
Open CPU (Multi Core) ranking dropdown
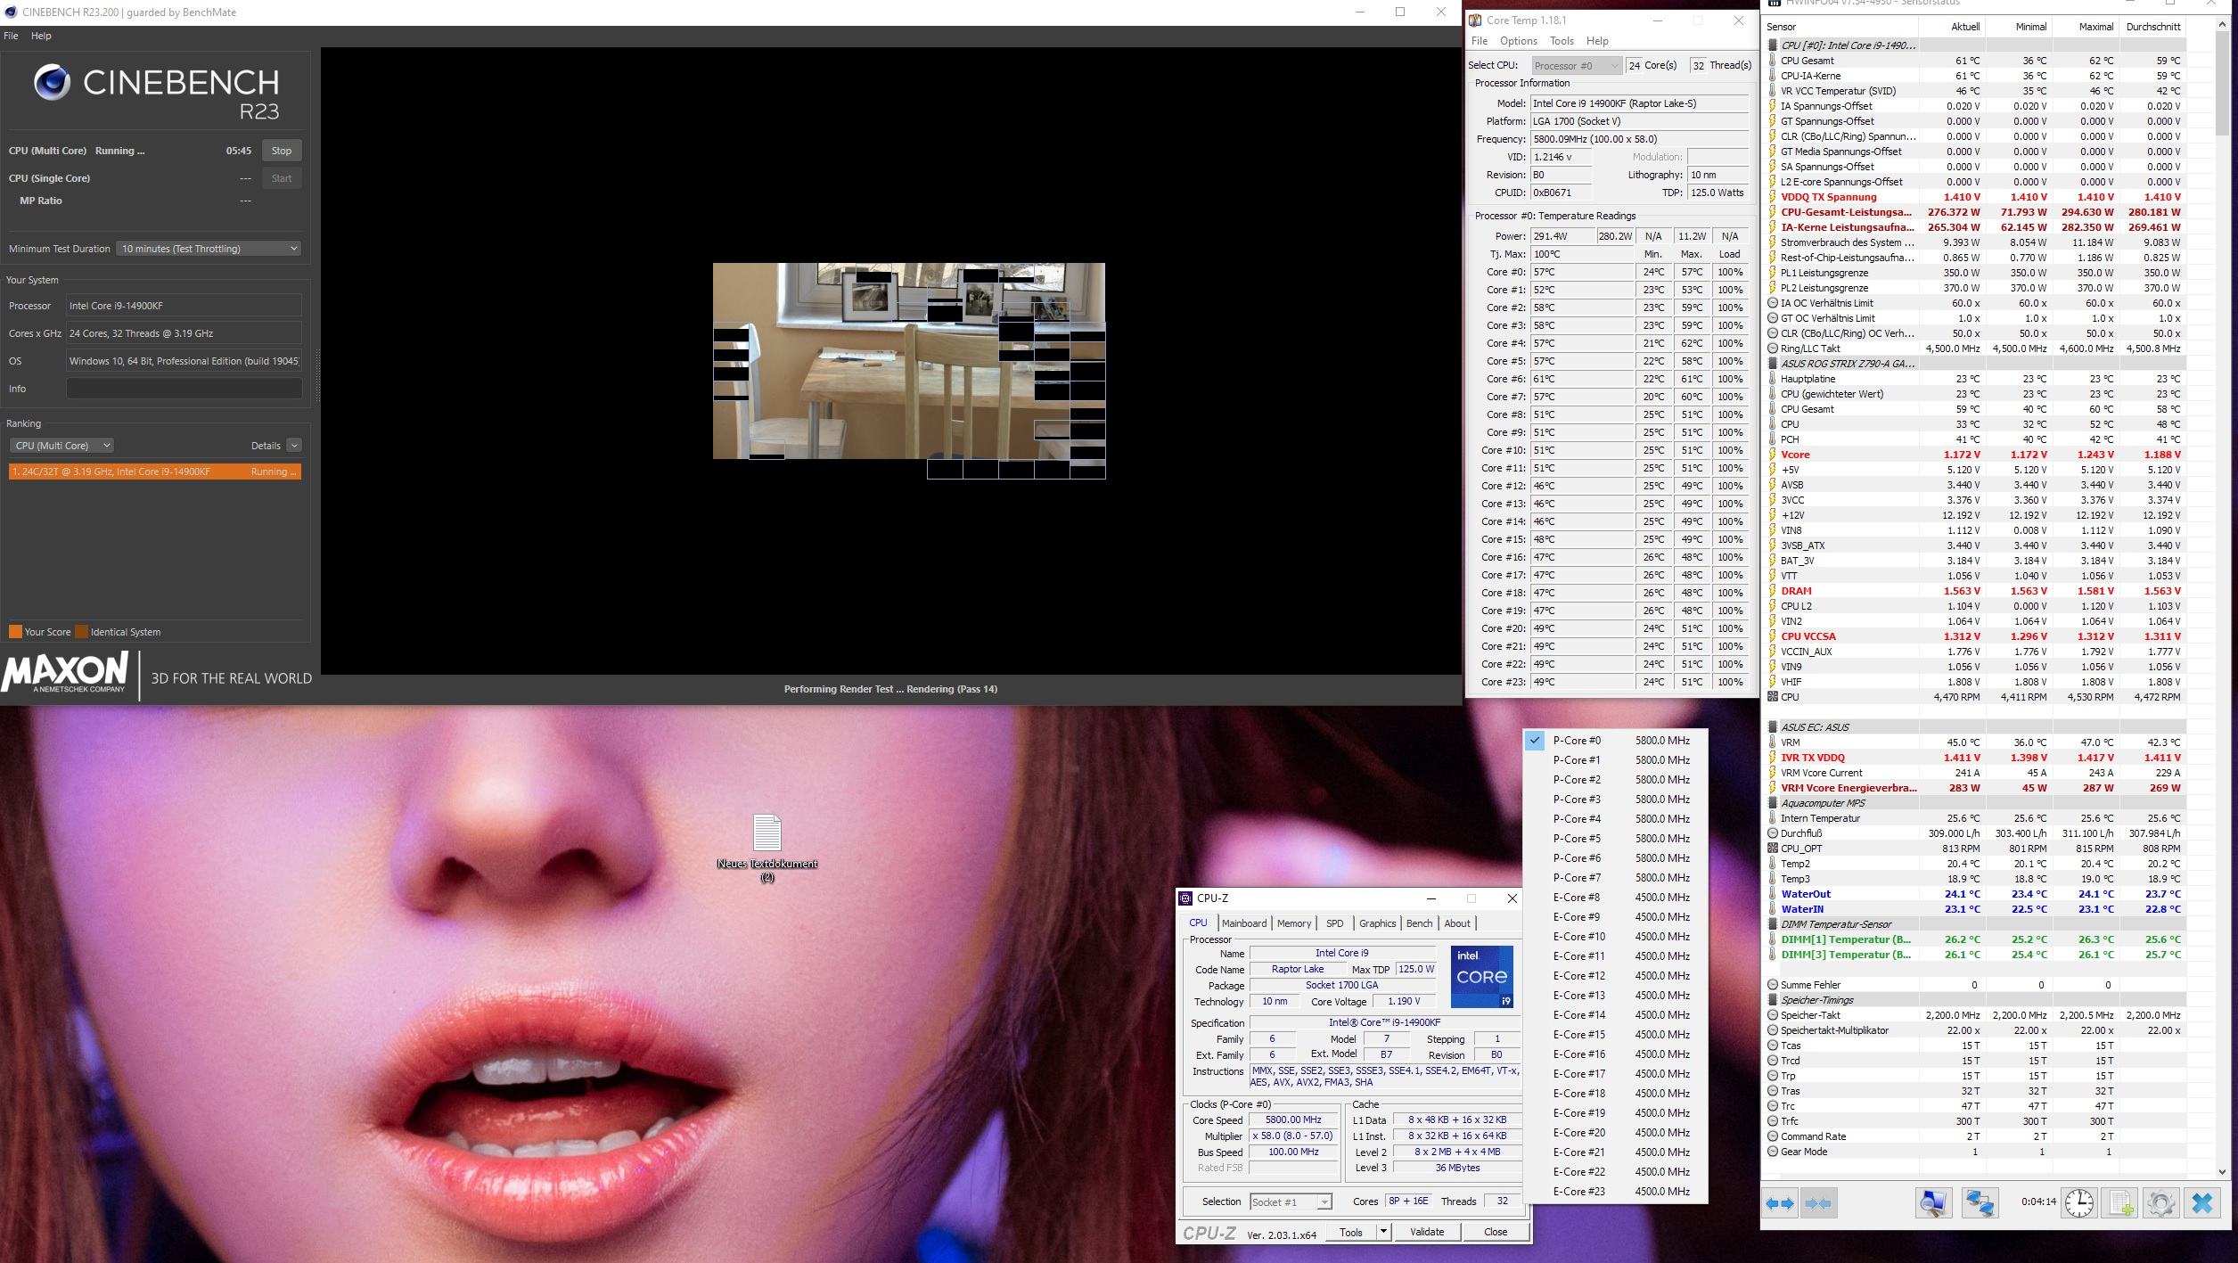click(x=61, y=446)
